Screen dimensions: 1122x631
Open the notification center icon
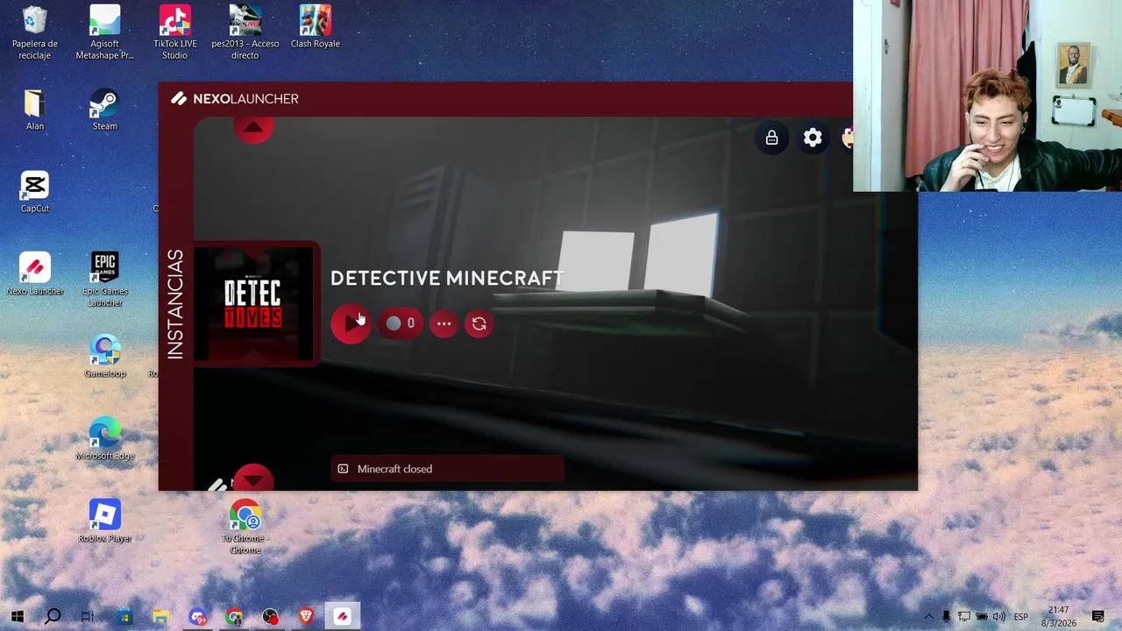(1098, 616)
